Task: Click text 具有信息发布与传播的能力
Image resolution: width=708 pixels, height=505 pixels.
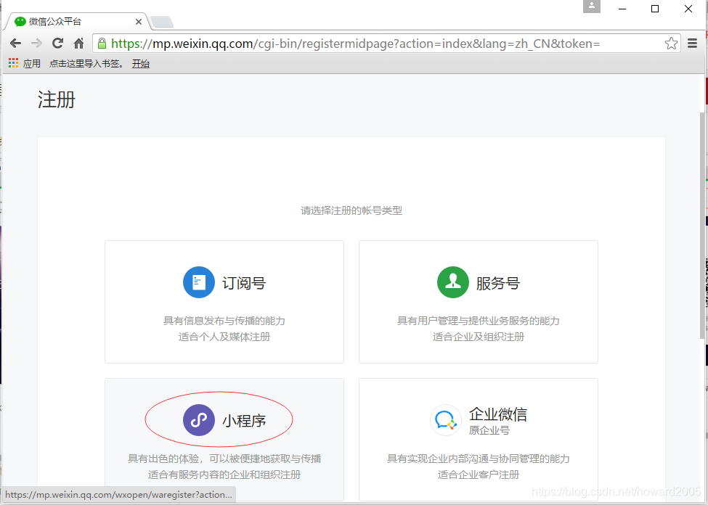Action: point(224,321)
